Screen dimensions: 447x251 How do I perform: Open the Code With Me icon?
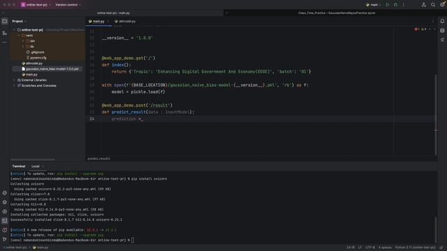pos(424,5)
